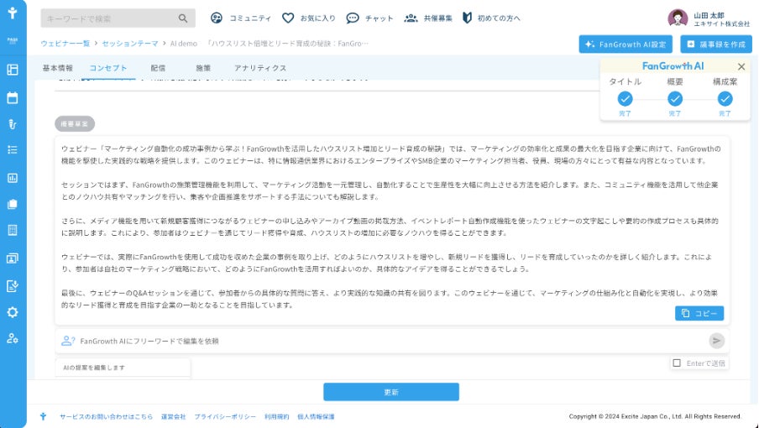Click the search magnifier icon
The height and width of the screenshot is (428, 759).
[182, 18]
